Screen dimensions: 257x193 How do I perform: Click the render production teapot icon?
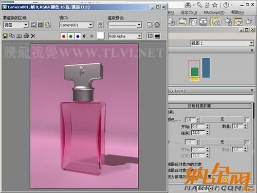[249, 22]
